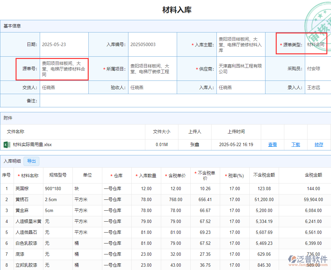Open the attachment with the 查看 link
This screenshot has width=331, height=270.
pyautogui.click(x=272, y=144)
